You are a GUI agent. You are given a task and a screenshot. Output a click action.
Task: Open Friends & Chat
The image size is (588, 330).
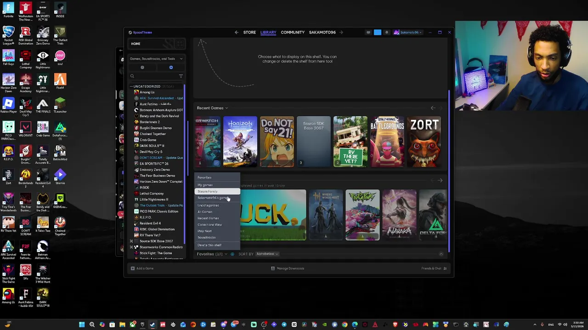point(434,269)
